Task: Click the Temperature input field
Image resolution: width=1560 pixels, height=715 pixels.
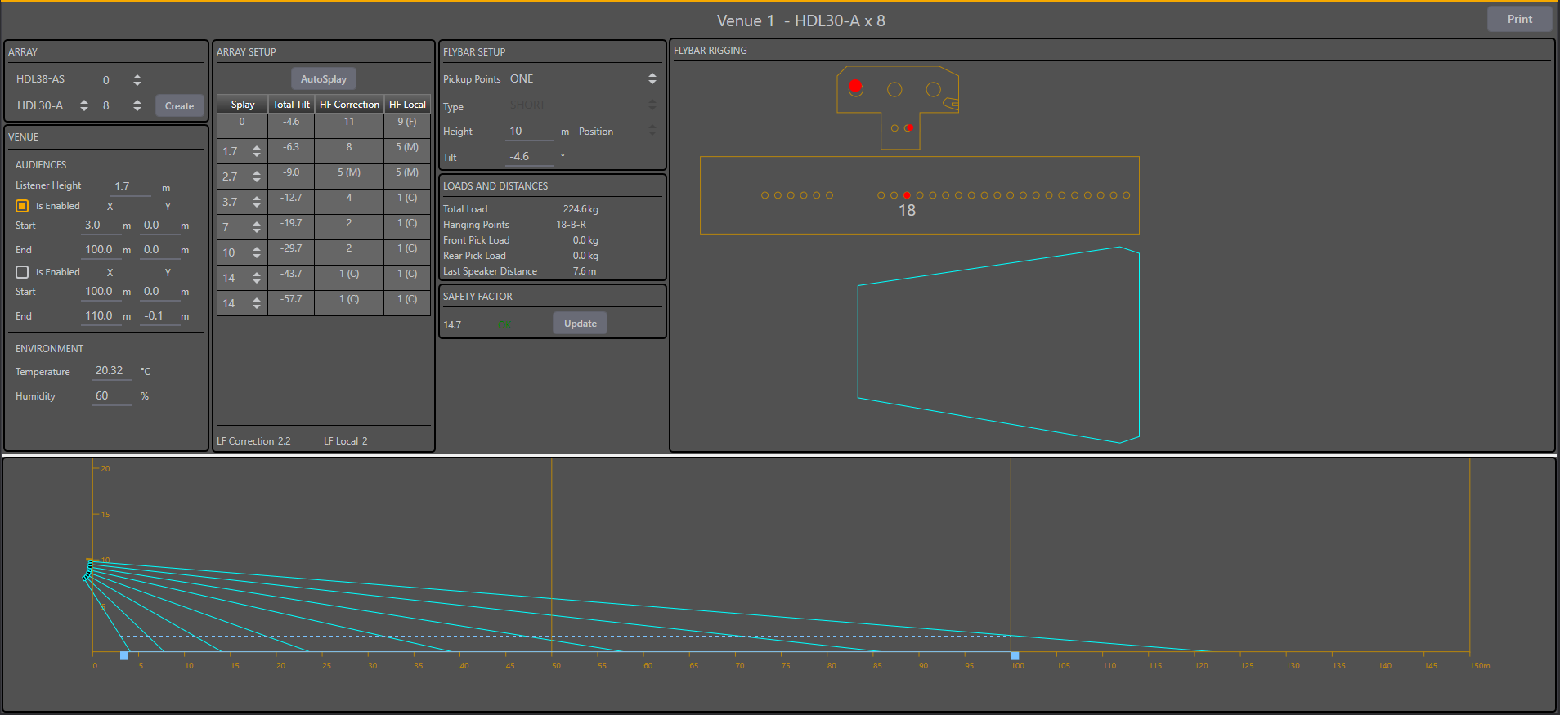Action: 110,371
